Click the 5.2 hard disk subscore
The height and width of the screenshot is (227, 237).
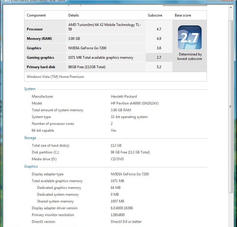[159, 67]
